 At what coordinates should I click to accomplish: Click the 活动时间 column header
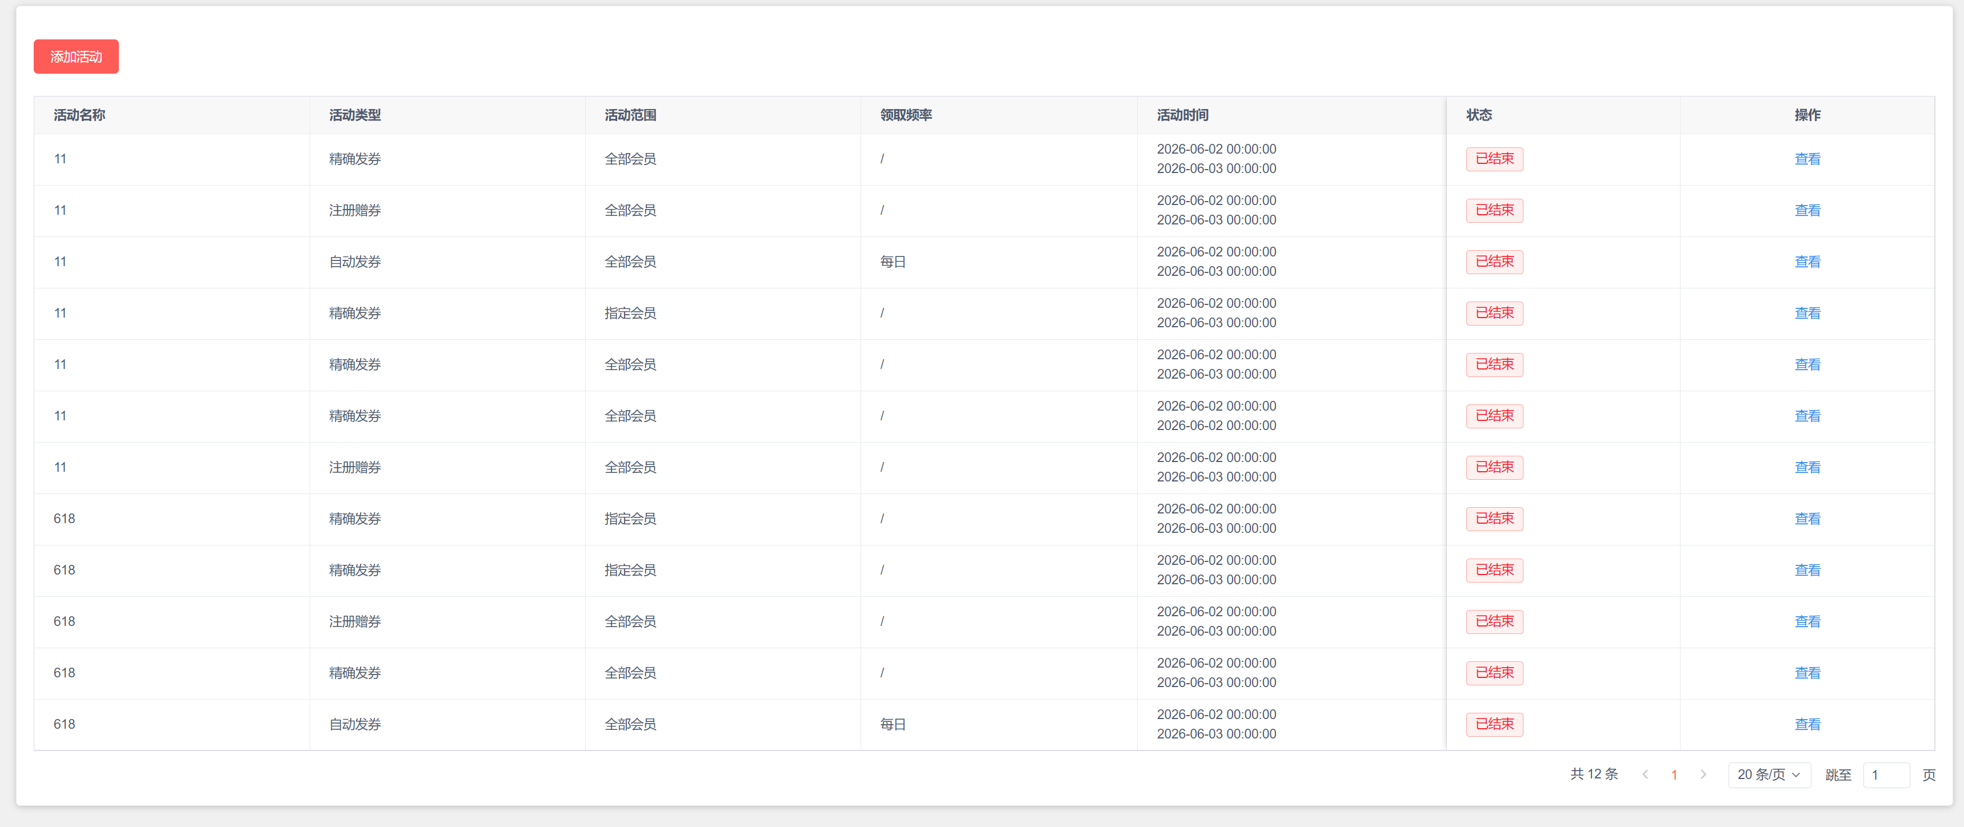coord(1182,115)
